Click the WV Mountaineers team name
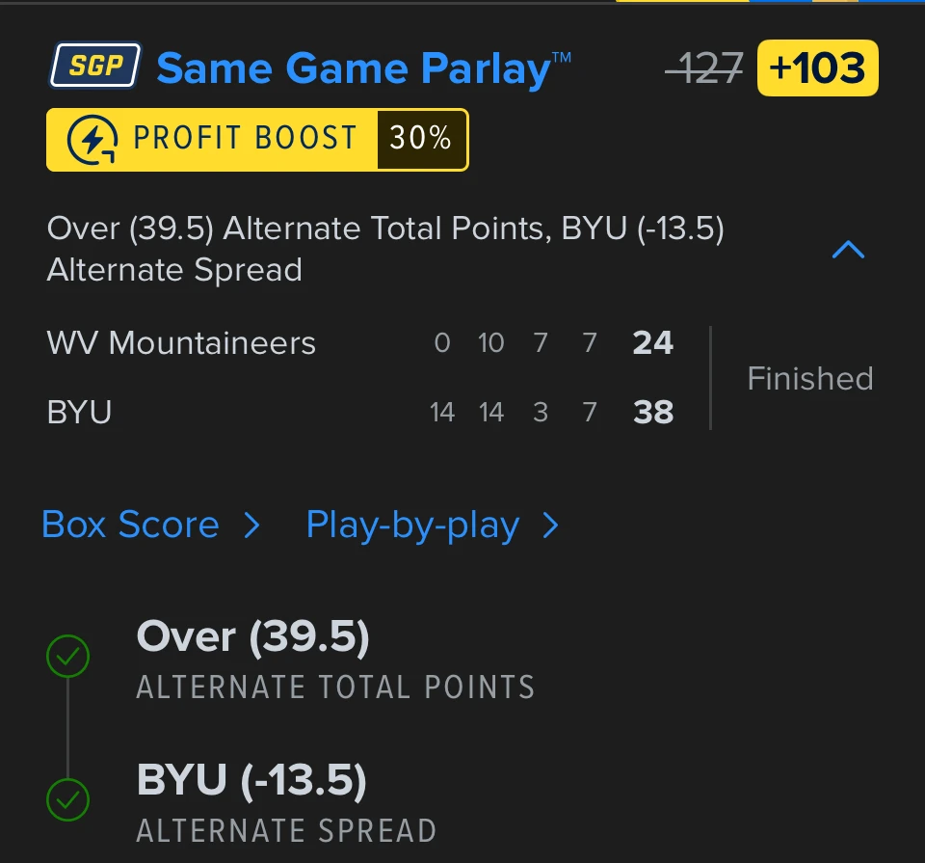925x863 pixels. point(181,343)
